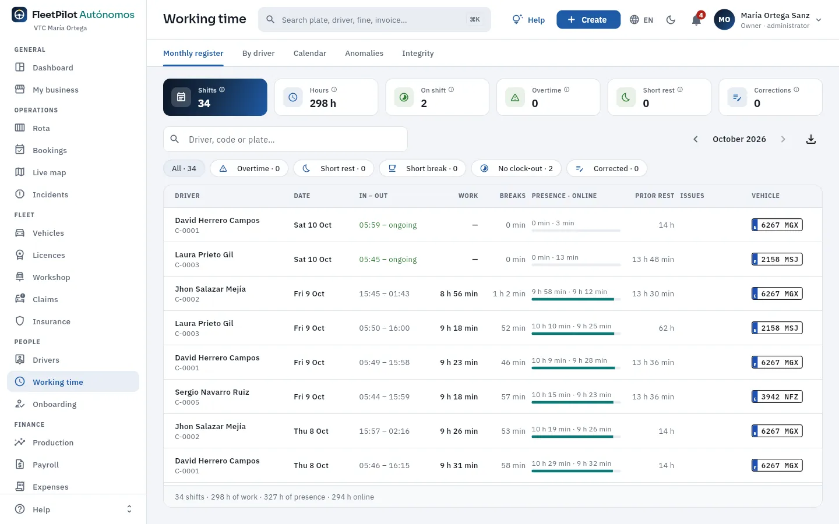Click the Overtime card info icon
Image resolution: width=839 pixels, height=524 pixels.
pyautogui.click(x=566, y=90)
